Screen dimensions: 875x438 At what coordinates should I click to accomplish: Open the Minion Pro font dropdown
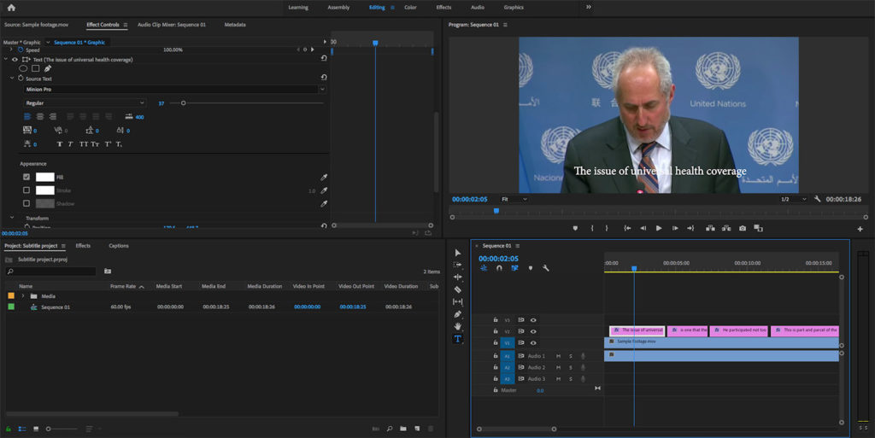click(x=322, y=89)
